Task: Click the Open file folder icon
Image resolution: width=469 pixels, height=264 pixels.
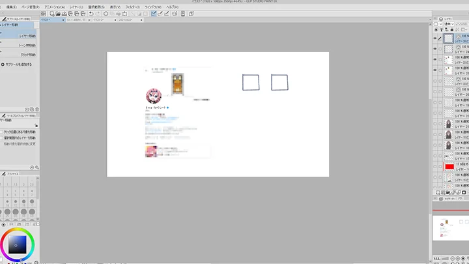Action: point(58,14)
